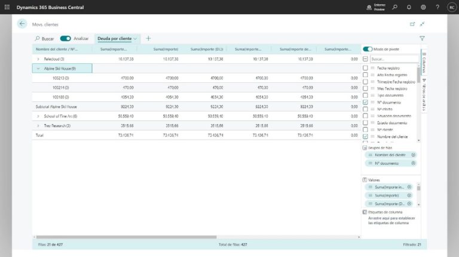Viewport: 459px width, 257px height.
Task: Collapse the Alpine Ski House (9) group
Action: 38,69
